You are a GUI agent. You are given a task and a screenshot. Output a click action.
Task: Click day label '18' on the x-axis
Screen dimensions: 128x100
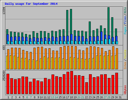(x=71, y=97)
